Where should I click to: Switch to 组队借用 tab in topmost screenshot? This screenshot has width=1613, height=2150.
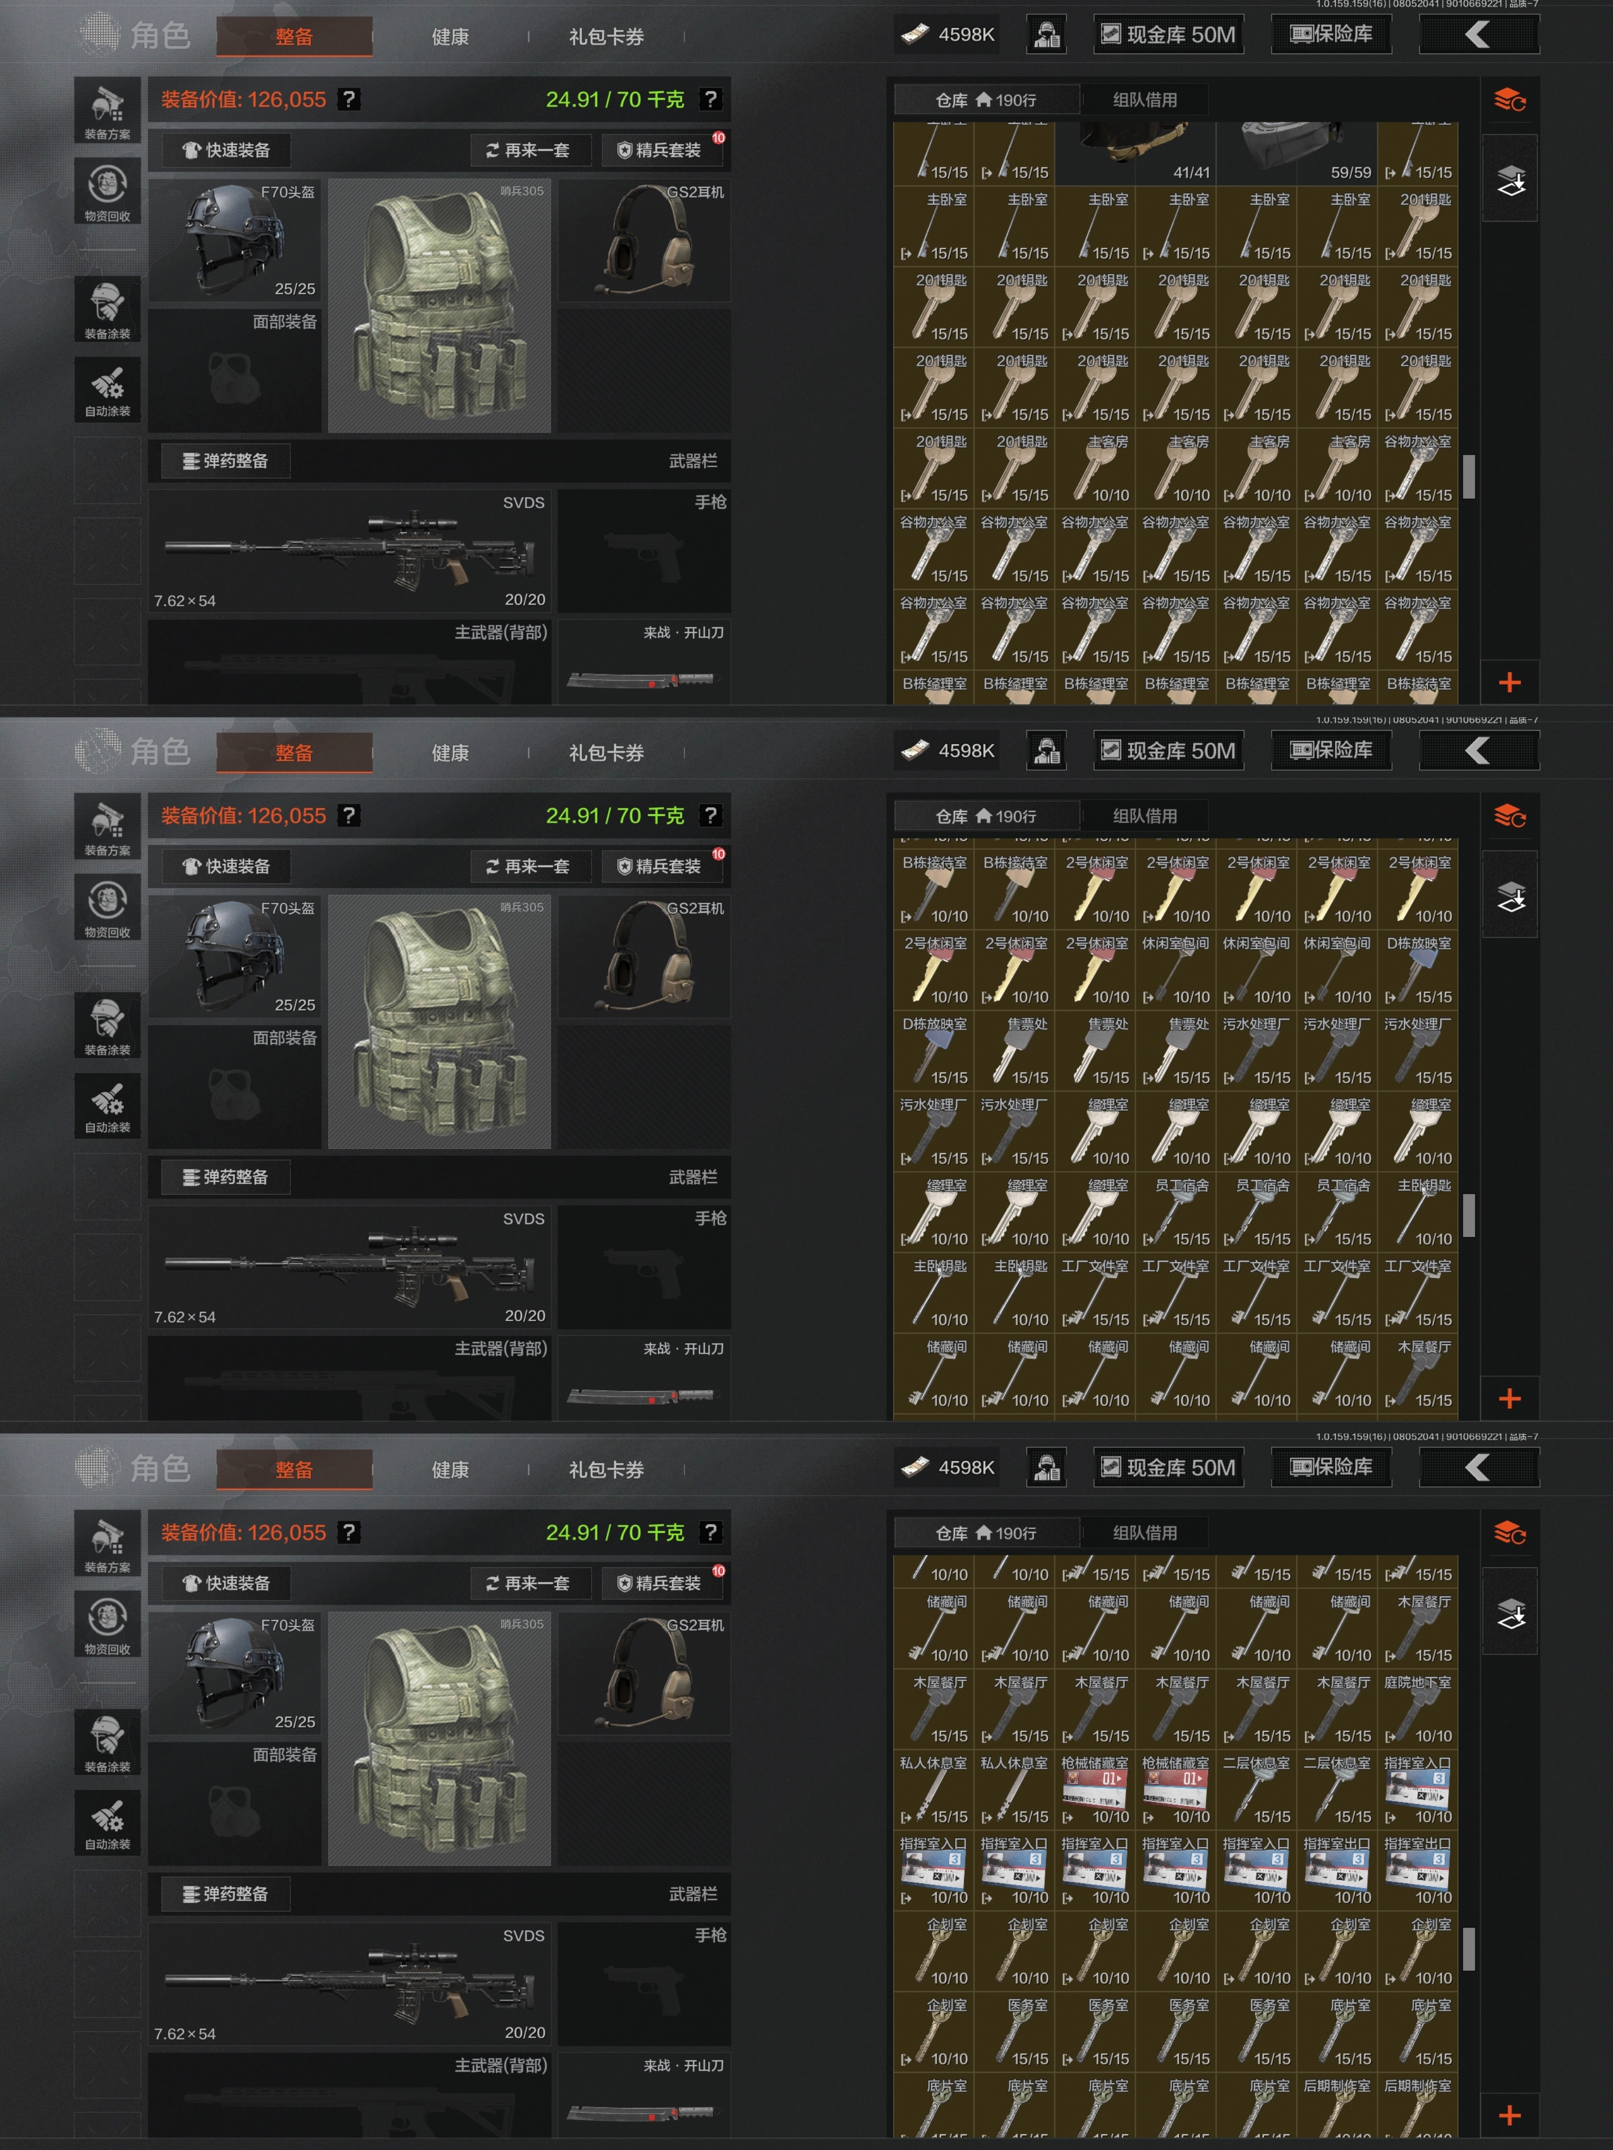coord(1144,100)
